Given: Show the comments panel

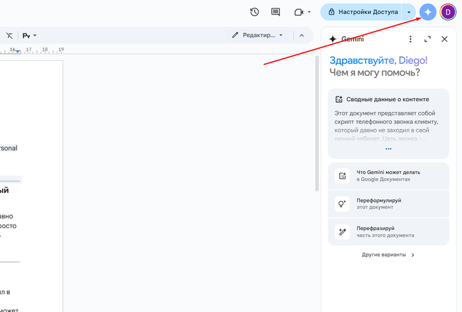Looking at the screenshot, I should click(275, 12).
